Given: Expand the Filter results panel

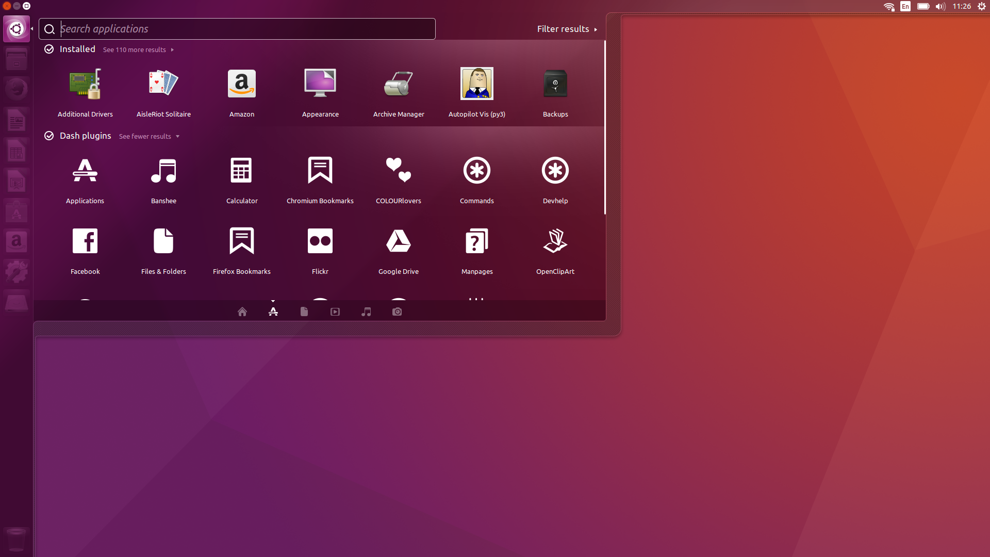Looking at the screenshot, I should (x=566, y=29).
